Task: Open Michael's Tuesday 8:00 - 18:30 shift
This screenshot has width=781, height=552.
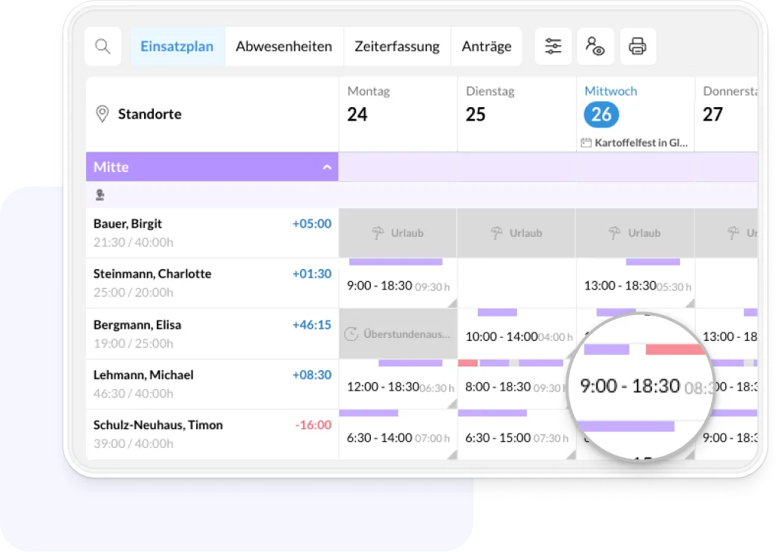Action: click(x=513, y=384)
